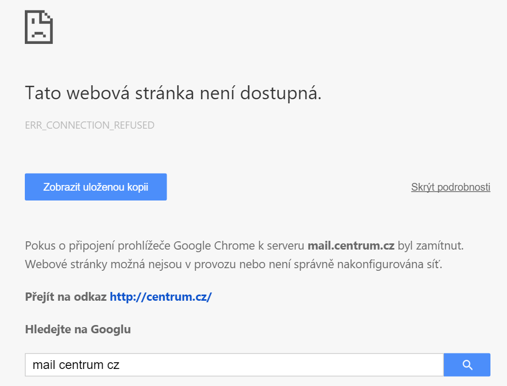This screenshot has height=386, width=507.
Task: Click the 'mail centrum cz' query text
Action: pyautogui.click(x=76, y=365)
